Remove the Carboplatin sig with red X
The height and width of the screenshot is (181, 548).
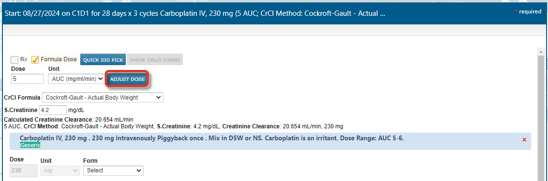(524, 139)
